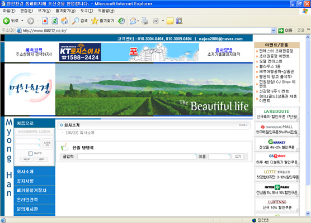Click the 이름 name input field
The width and height of the screenshot is (311, 223).
click(x=219, y=156)
